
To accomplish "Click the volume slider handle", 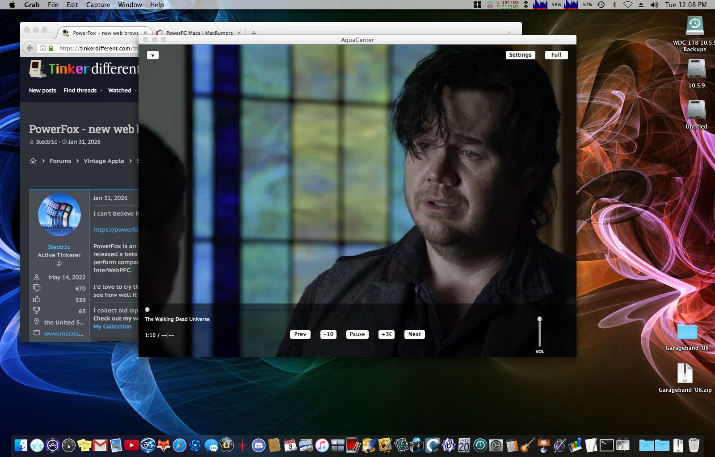I will click(539, 319).
